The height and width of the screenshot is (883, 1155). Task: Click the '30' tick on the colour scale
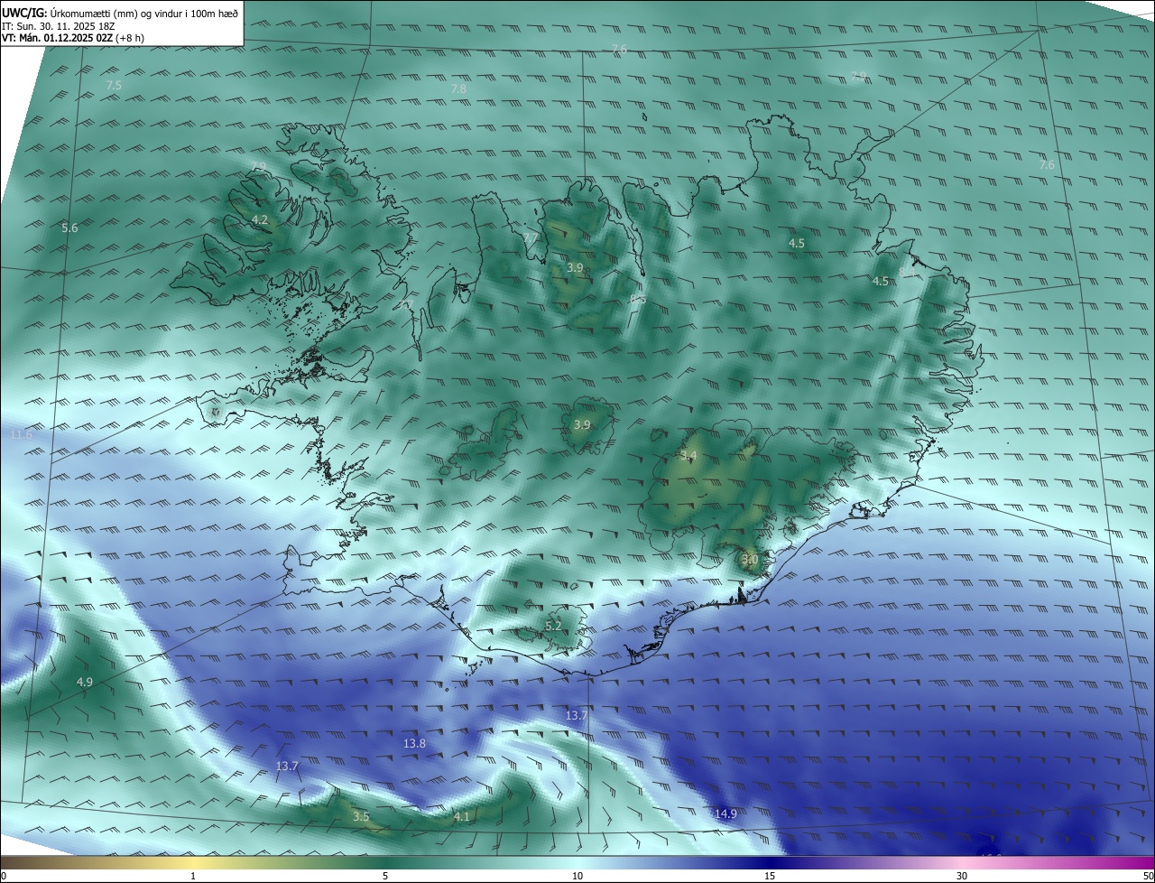962,876
